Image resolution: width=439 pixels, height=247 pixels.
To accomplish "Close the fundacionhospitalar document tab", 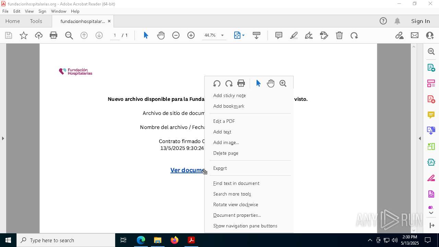I will (x=109, y=21).
